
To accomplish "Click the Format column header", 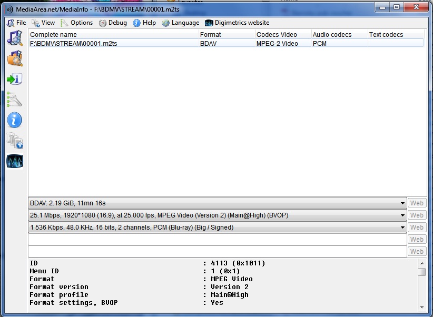I will click(227, 35).
